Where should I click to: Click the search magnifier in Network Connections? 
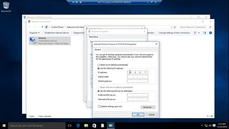[x=210, y=27]
